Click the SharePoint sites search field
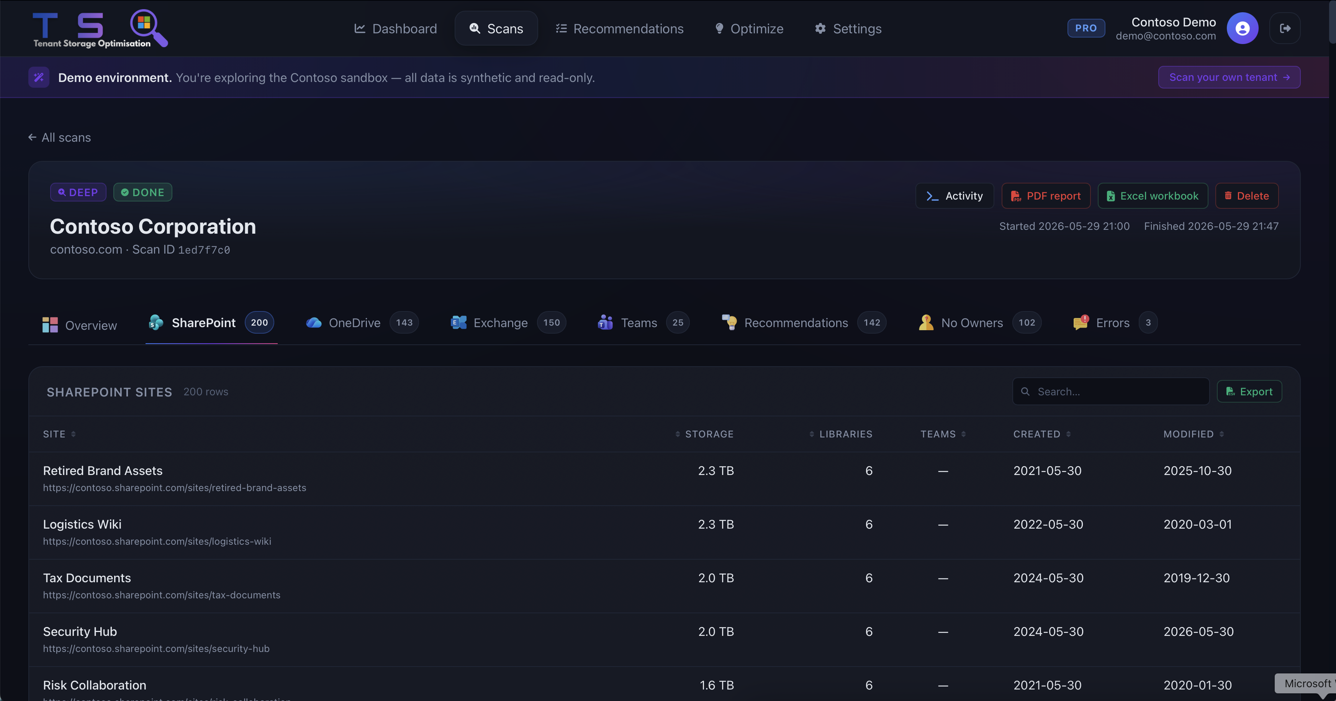 (1111, 391)
